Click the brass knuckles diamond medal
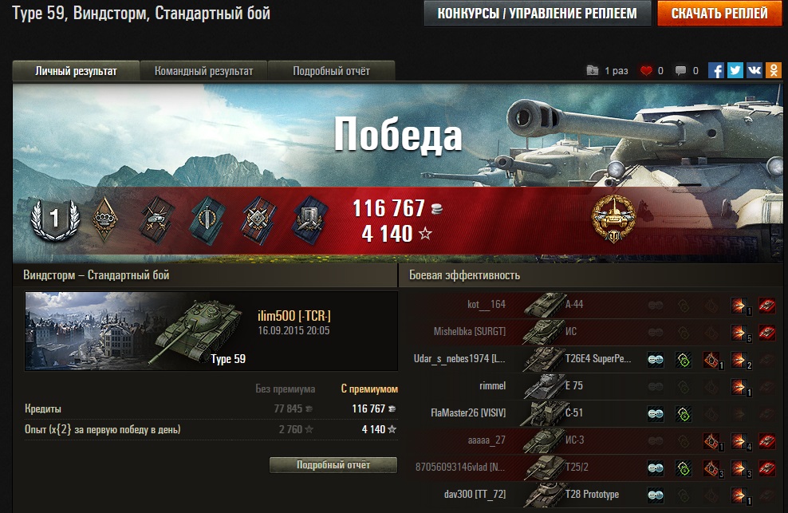The width and height of the screenshot is (788, 513). [104, 219]
